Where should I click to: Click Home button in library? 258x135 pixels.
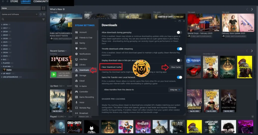click(21, 8)
